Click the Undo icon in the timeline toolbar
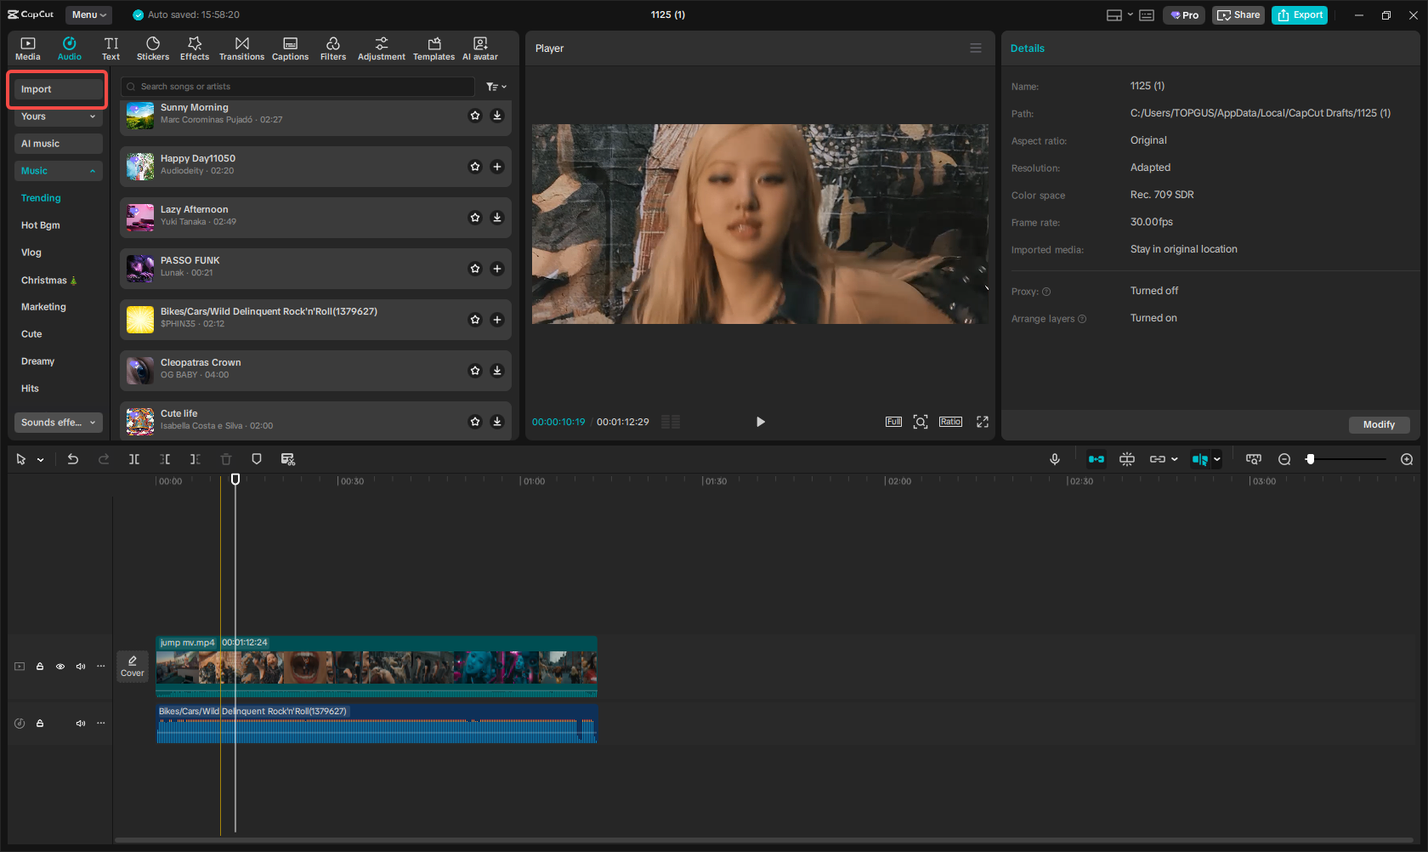1428x852 pixels. click(73, 459)
